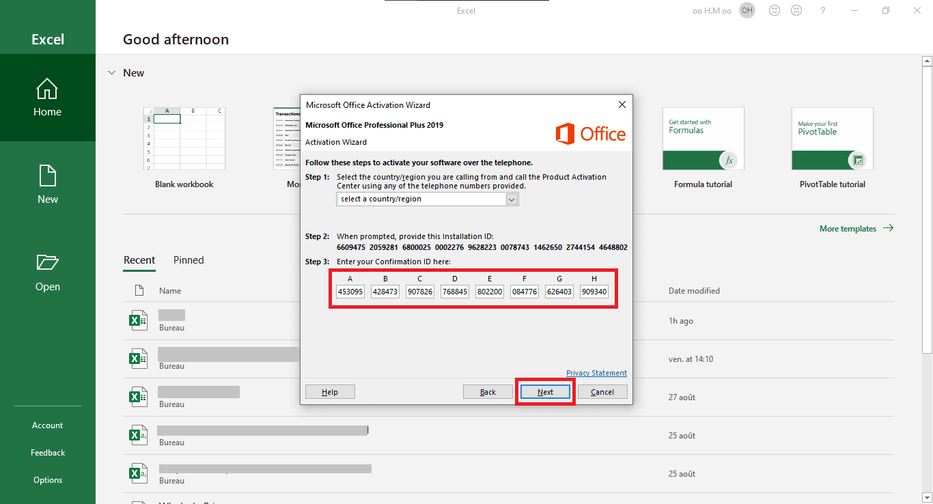Click the frown face feedback icon
Image resolution: width=933 pixels, height=504 pixels.
796,10
